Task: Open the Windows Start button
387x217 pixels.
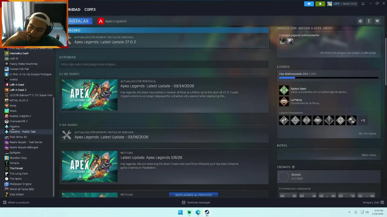Action: click(180, 212)
